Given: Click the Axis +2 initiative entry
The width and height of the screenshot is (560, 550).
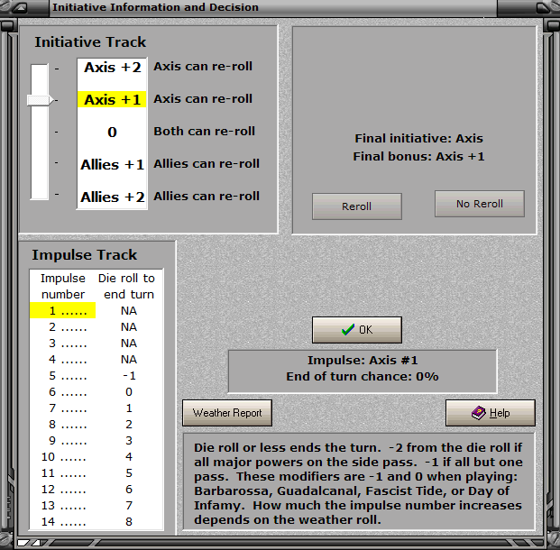Looking at the screenshot, I should point(112,67).
